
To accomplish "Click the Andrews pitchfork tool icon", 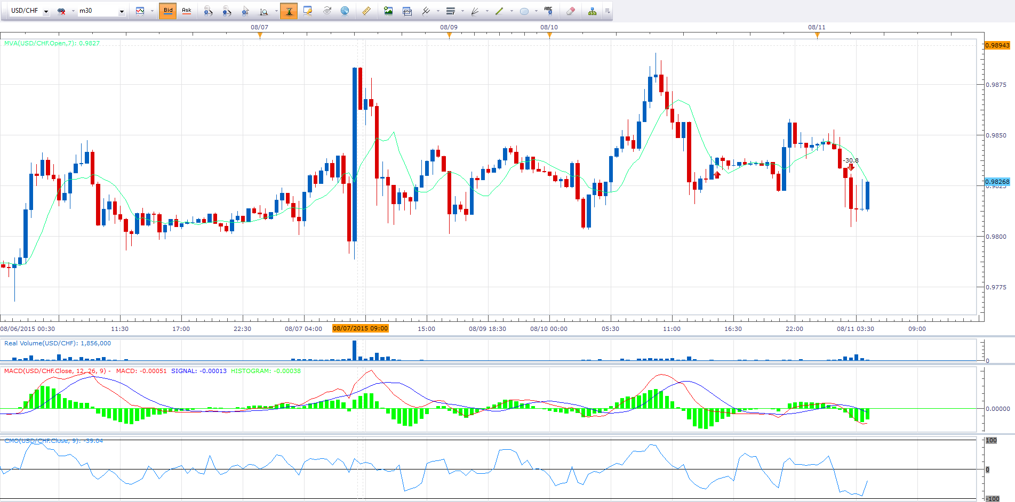I will [x=474, y=11].
